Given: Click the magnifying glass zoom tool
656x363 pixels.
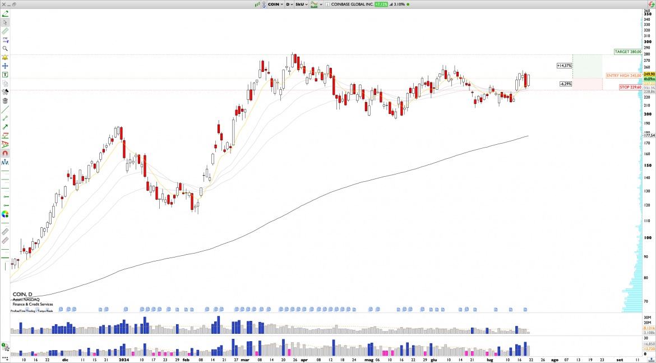Looking at the screenshot, I should (5, 49).
